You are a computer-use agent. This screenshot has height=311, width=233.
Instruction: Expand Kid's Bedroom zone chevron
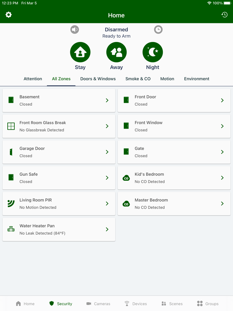click(x=222, y=178)
